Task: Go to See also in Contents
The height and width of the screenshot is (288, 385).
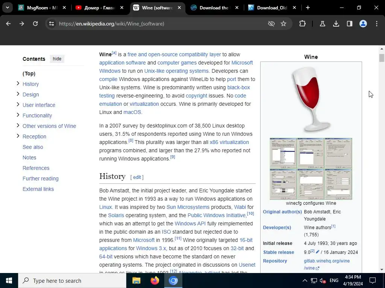Action: pyautogui.click(x=33, y=147)
